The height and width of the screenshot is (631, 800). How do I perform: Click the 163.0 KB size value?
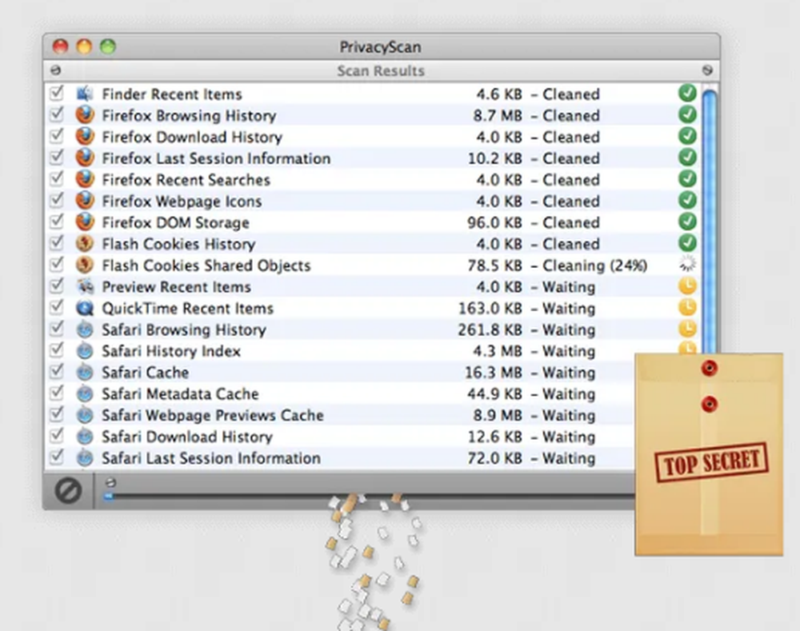(x=490, y=309)
